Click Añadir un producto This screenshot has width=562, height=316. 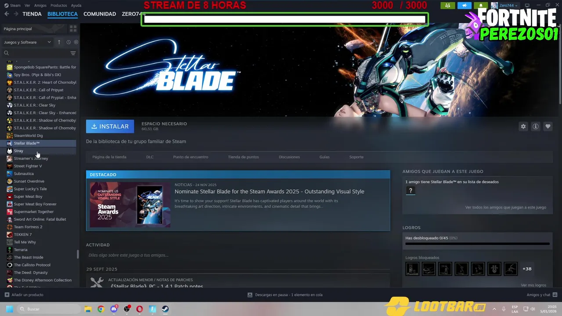tap(24, 295)
